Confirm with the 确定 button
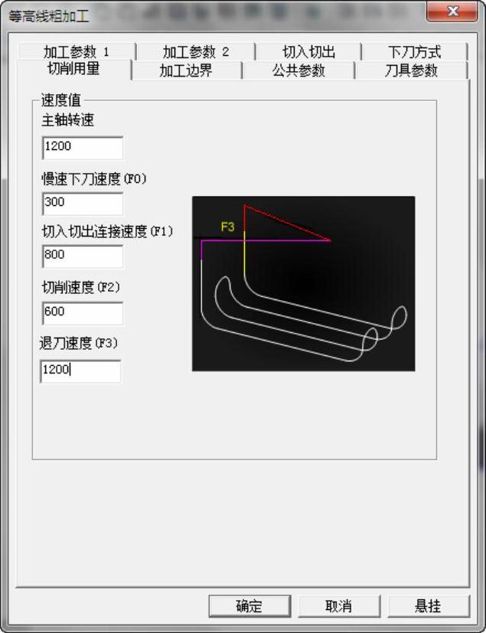486x633 pixels. [250, 606]
